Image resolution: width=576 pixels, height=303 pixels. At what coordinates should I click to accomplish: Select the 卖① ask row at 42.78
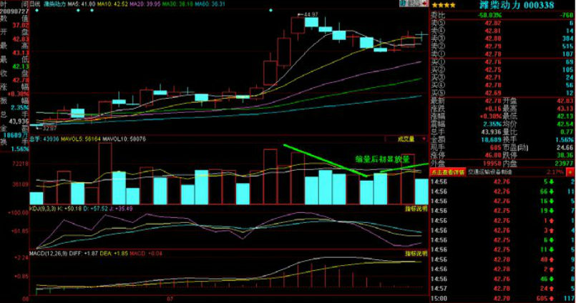(502, 54)
